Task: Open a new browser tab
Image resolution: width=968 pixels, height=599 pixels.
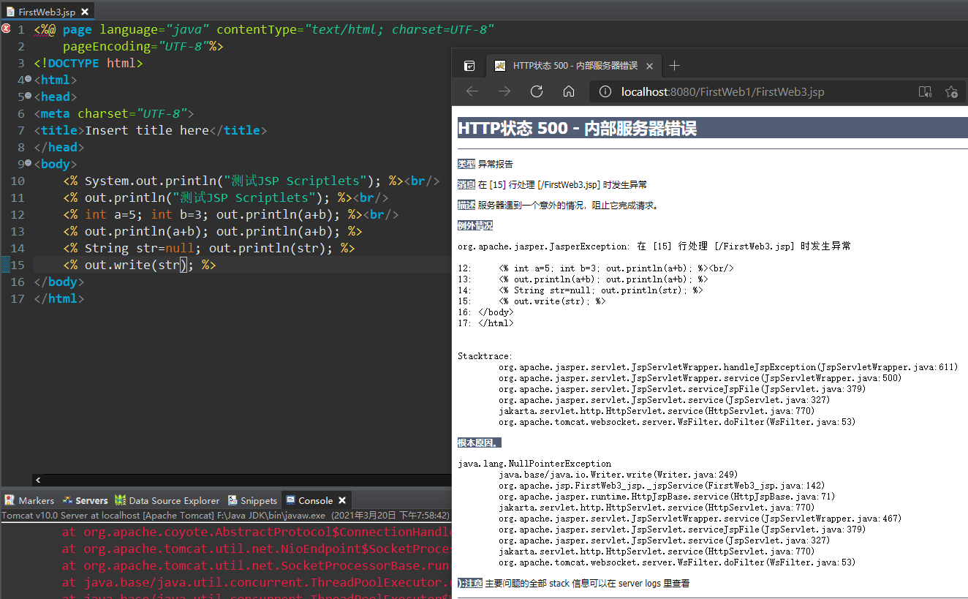Action: tap(674, 66)
